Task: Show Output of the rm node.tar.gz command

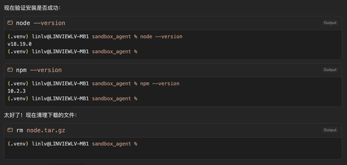Action: click(330, 130)
